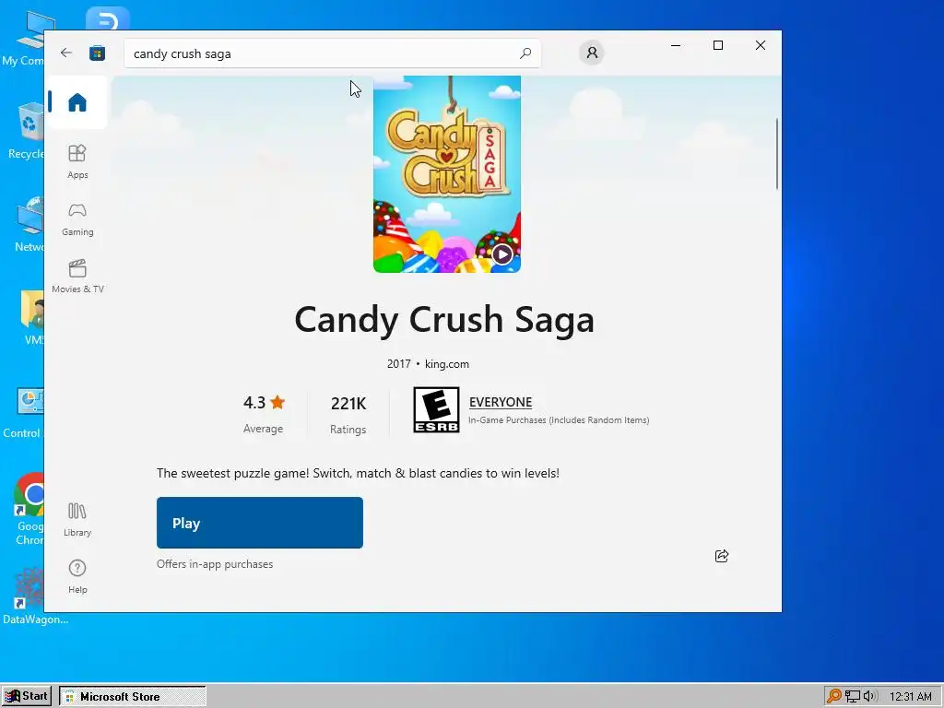Click 'Offers in-app purchases' text

215,564
